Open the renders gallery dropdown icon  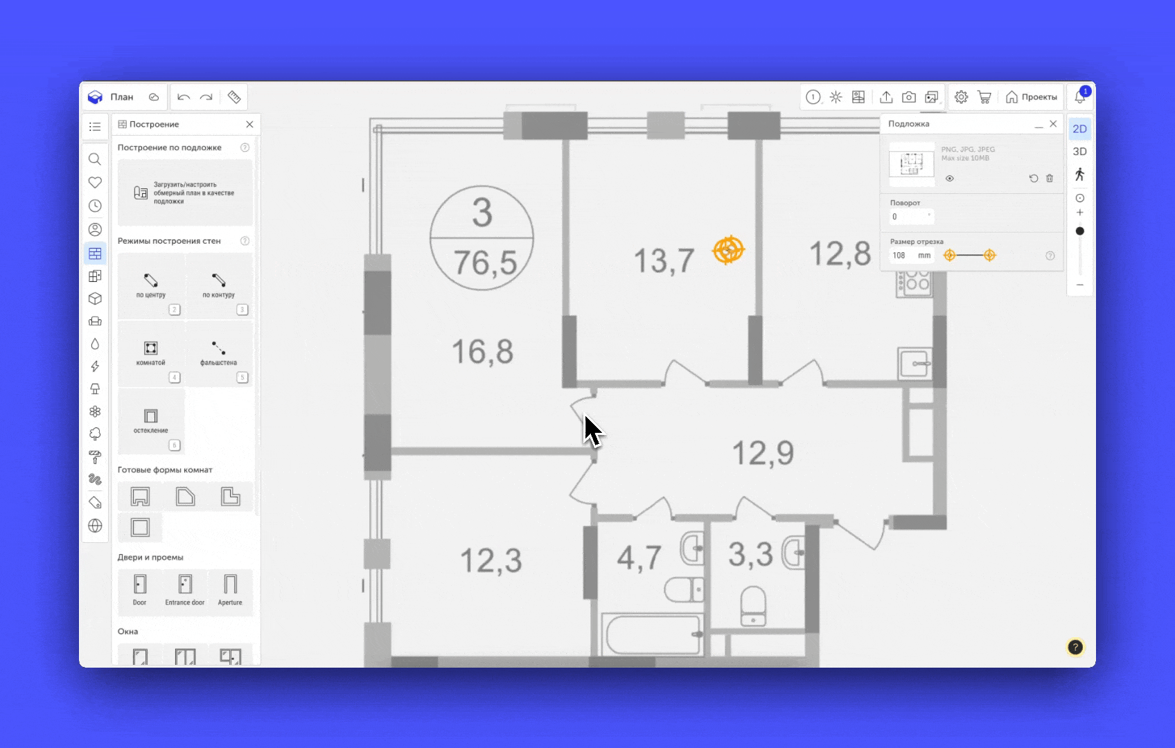coord(932,98)
